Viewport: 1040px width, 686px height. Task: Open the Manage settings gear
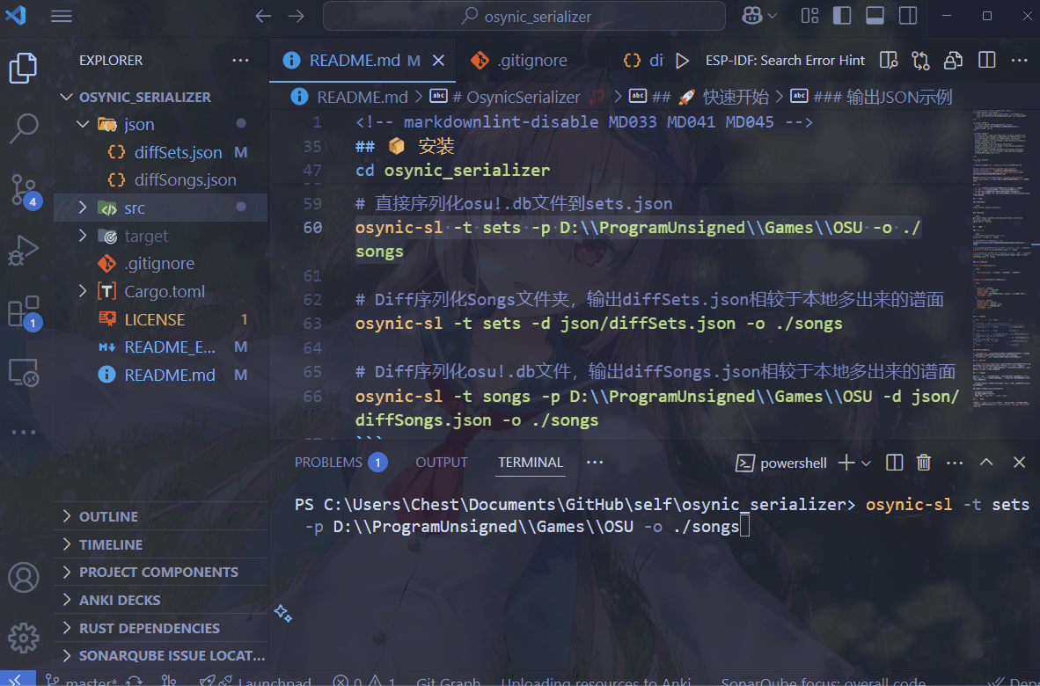pyautogui.click(x=23, y=638)
